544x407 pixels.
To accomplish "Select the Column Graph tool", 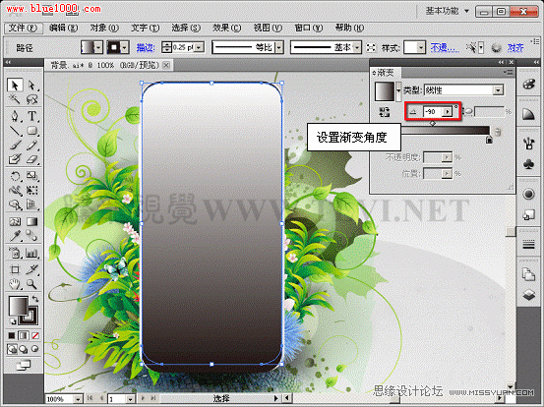I will pos(31,253).
